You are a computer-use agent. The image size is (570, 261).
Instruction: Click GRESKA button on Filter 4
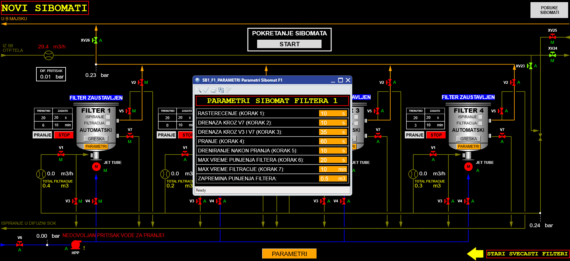(468, 139)
